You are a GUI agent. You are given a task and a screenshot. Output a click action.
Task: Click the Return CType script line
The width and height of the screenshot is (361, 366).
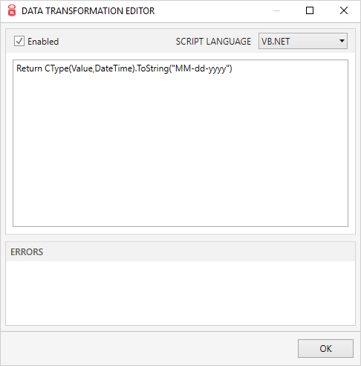[124, 68]
